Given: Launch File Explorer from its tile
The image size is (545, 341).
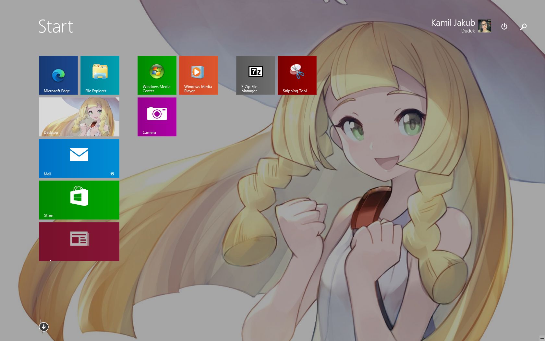Looking at the screenshot, I should 100,75.
